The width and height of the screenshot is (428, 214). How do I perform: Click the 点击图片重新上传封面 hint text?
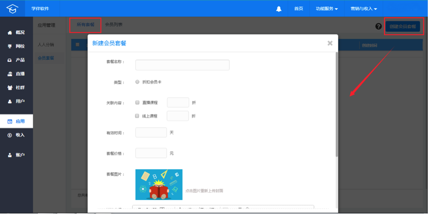[204, 191]
